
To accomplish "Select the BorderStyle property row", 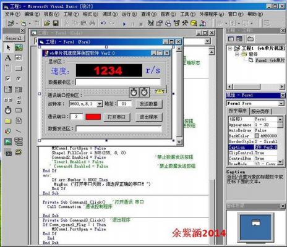I will [253, 141].
